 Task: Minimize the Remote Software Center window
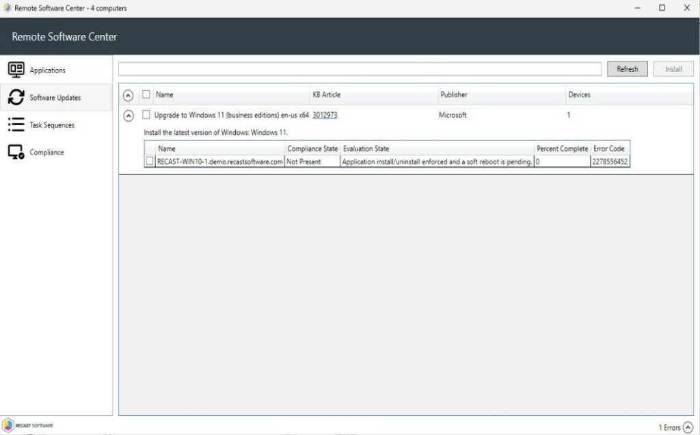coord(638,8)
